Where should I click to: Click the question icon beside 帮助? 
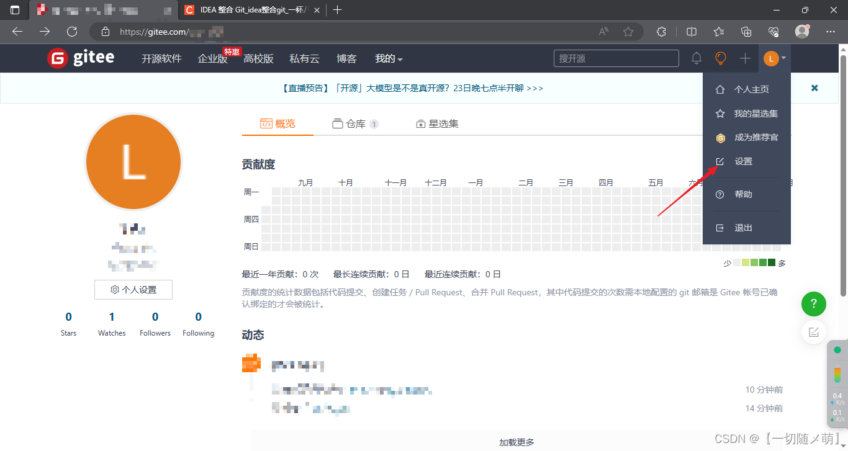click(x=720, y=194)
